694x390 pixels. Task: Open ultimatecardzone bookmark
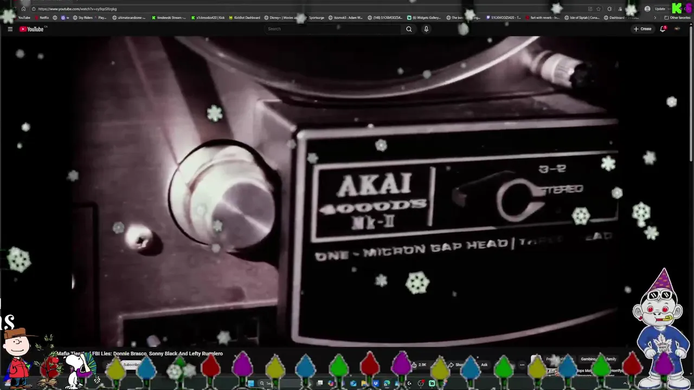(x=129, y=17)
